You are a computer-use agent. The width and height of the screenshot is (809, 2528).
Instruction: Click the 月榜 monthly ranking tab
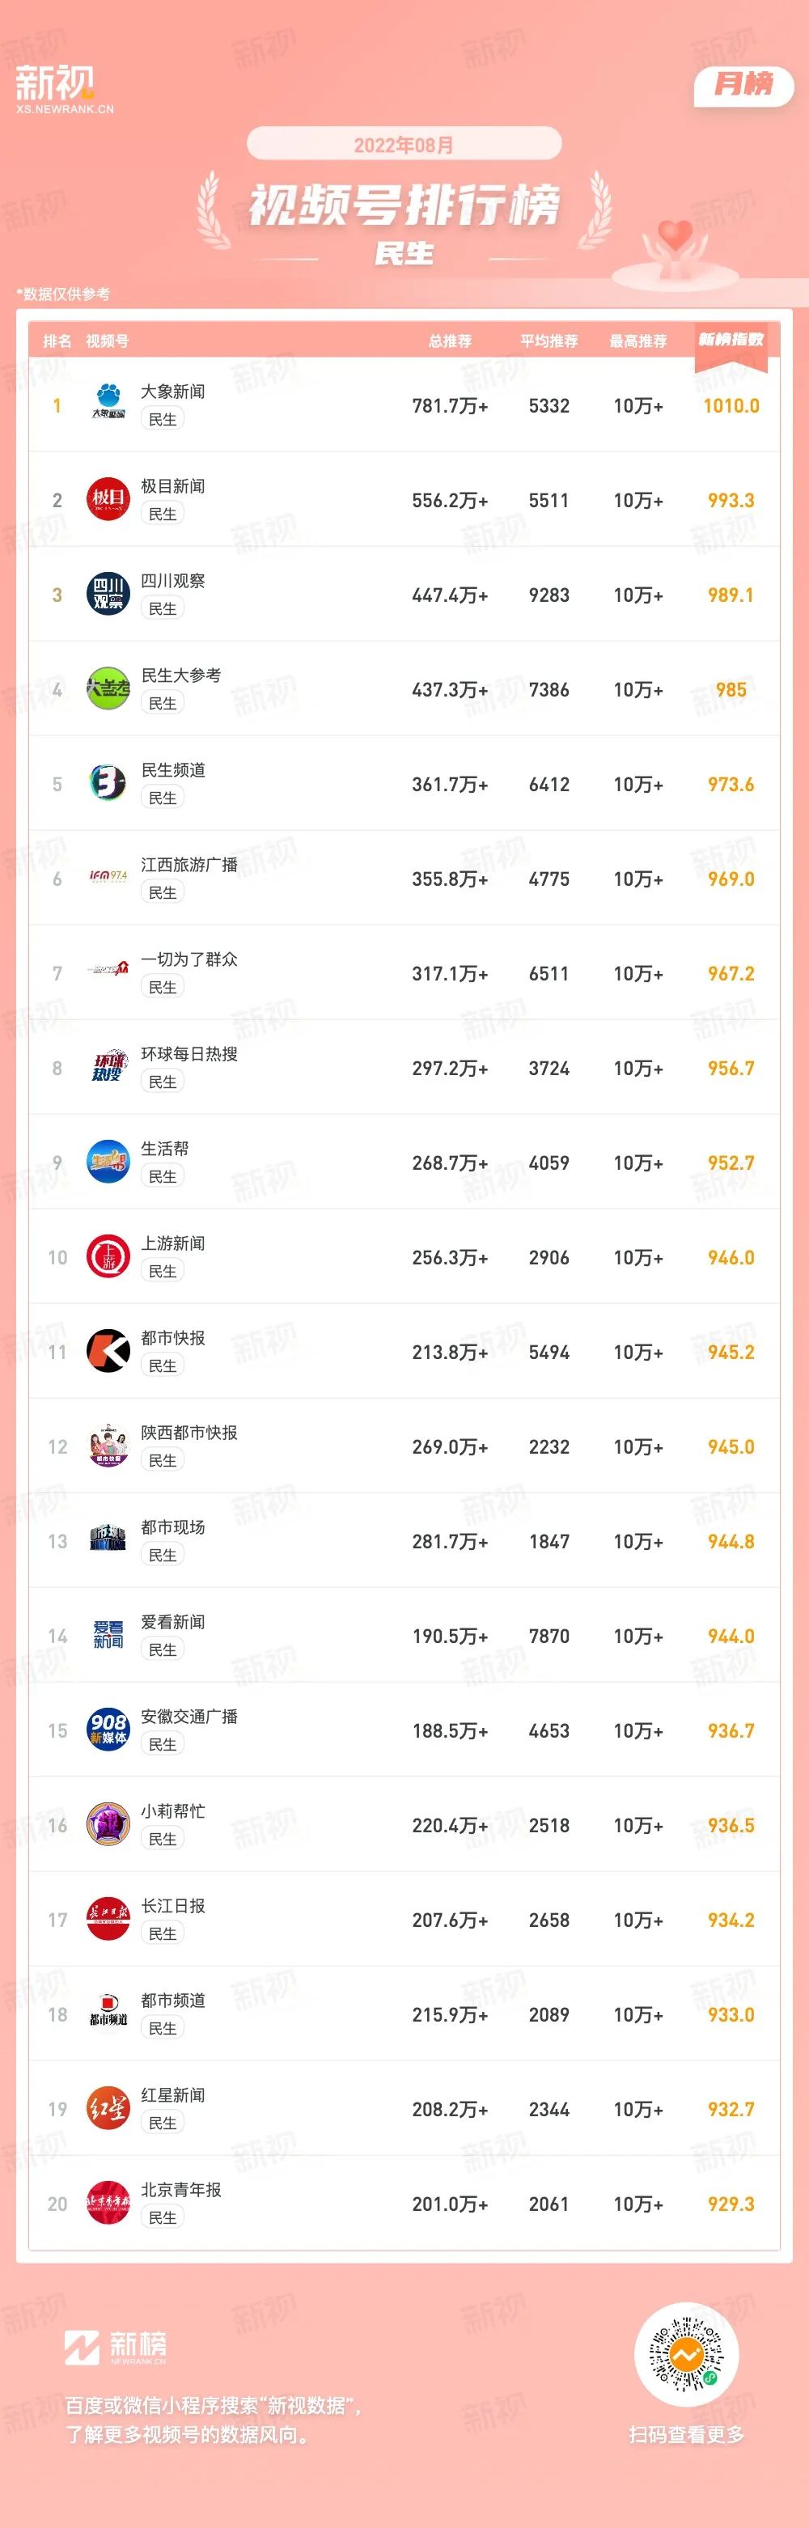point(743,84)
